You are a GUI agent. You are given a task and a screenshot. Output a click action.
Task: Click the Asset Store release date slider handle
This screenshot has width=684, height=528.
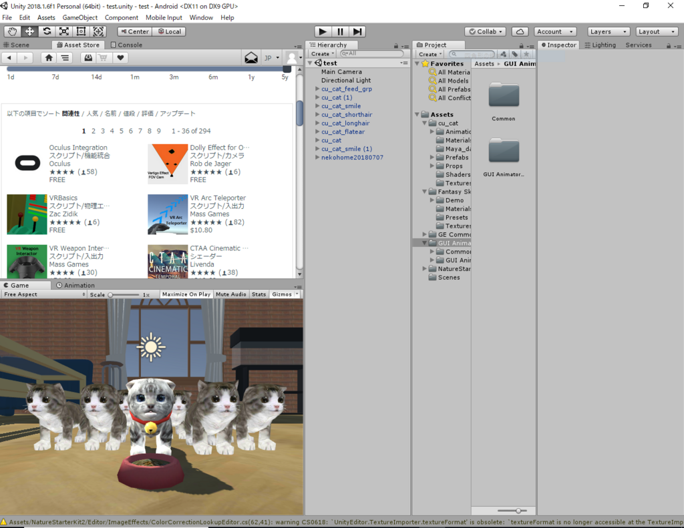287,69
